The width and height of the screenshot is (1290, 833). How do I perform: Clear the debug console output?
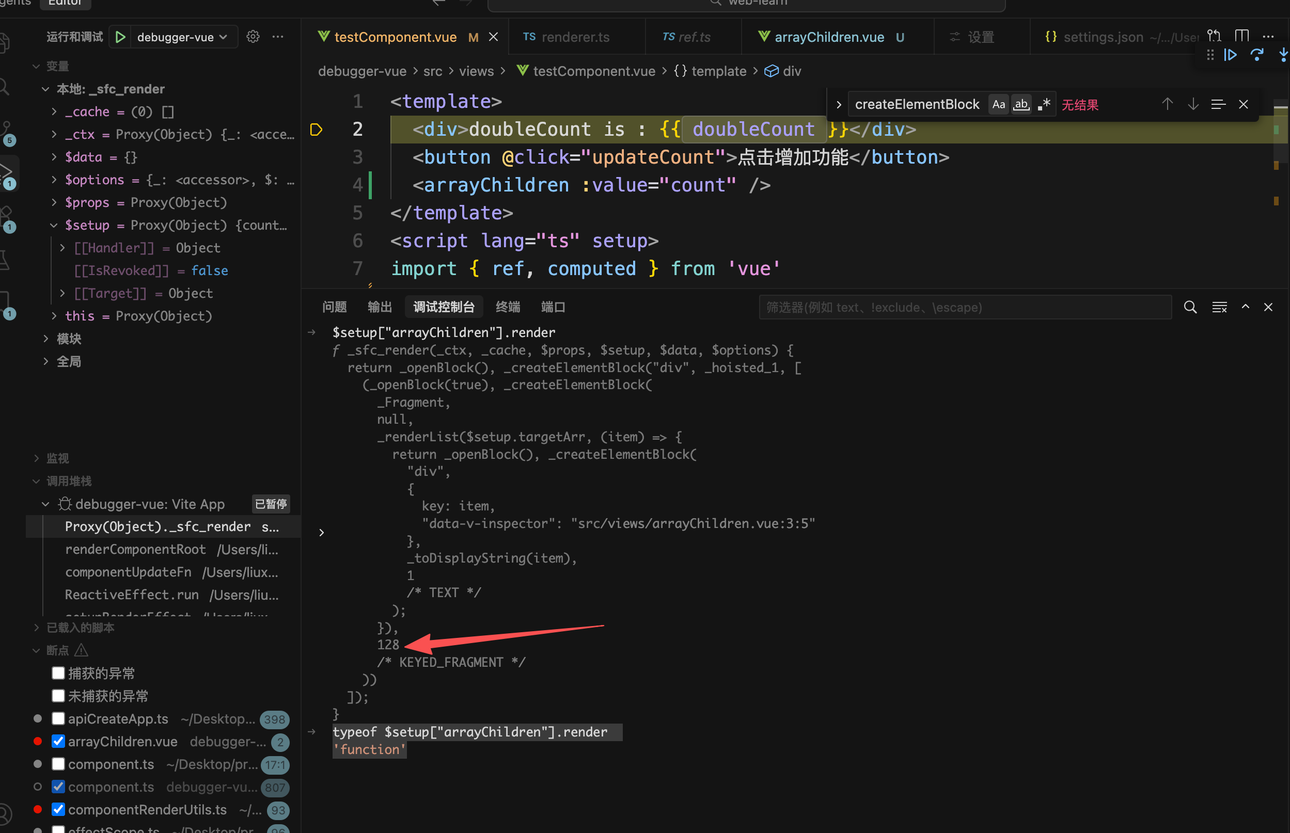click(1219, 307)
